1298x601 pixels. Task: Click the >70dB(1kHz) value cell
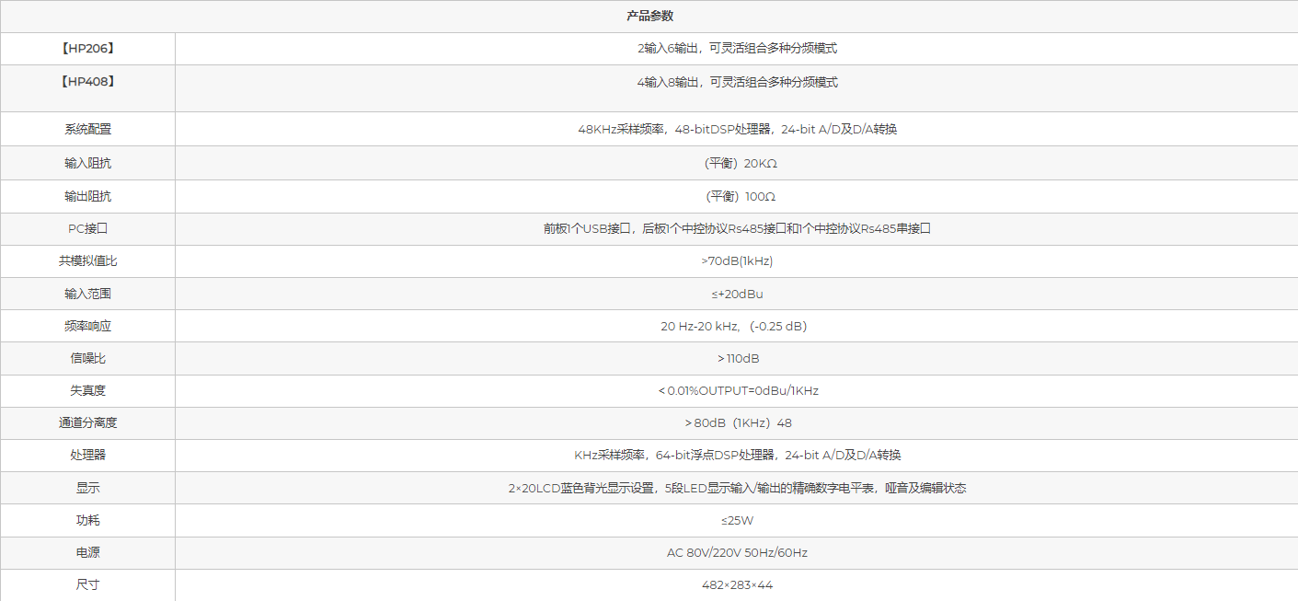[737, 261]
